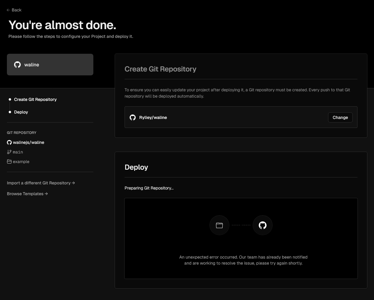
Task: Click the waline project card
Action: (50, 65)
